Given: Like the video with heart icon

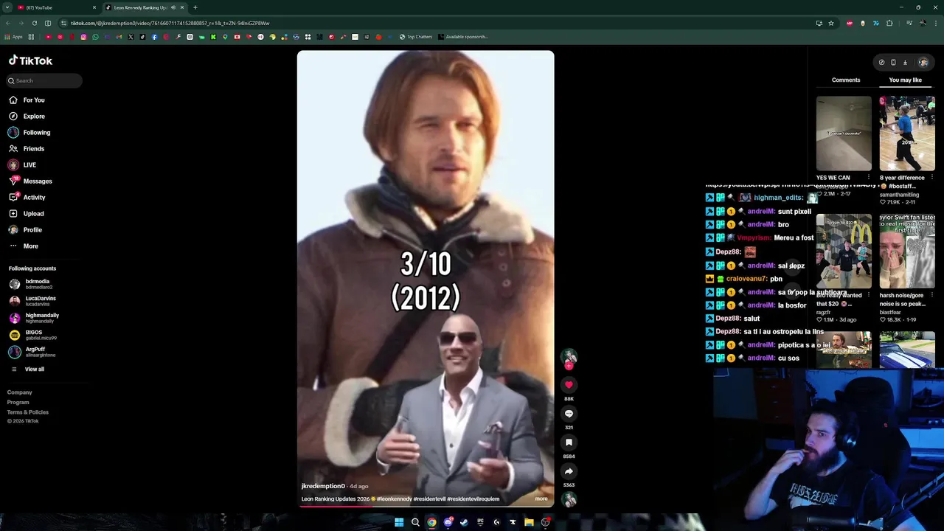Looking at the screenshot, I should click(569, 384).
